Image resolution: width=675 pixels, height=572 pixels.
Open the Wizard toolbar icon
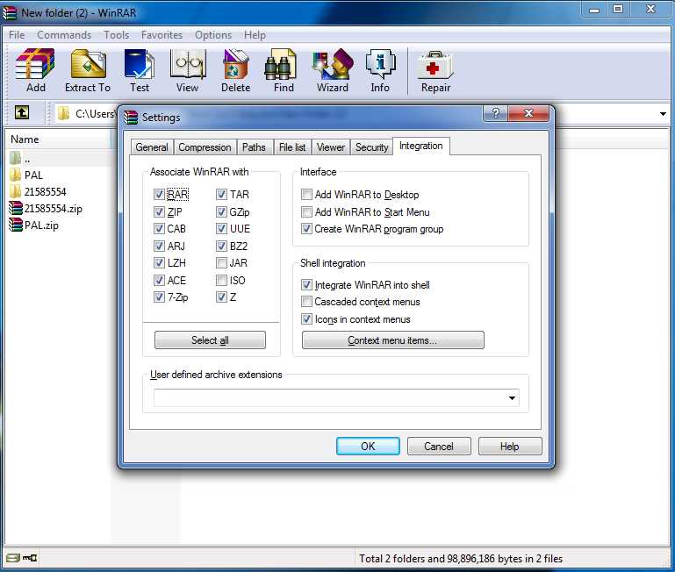pos(333,65)
